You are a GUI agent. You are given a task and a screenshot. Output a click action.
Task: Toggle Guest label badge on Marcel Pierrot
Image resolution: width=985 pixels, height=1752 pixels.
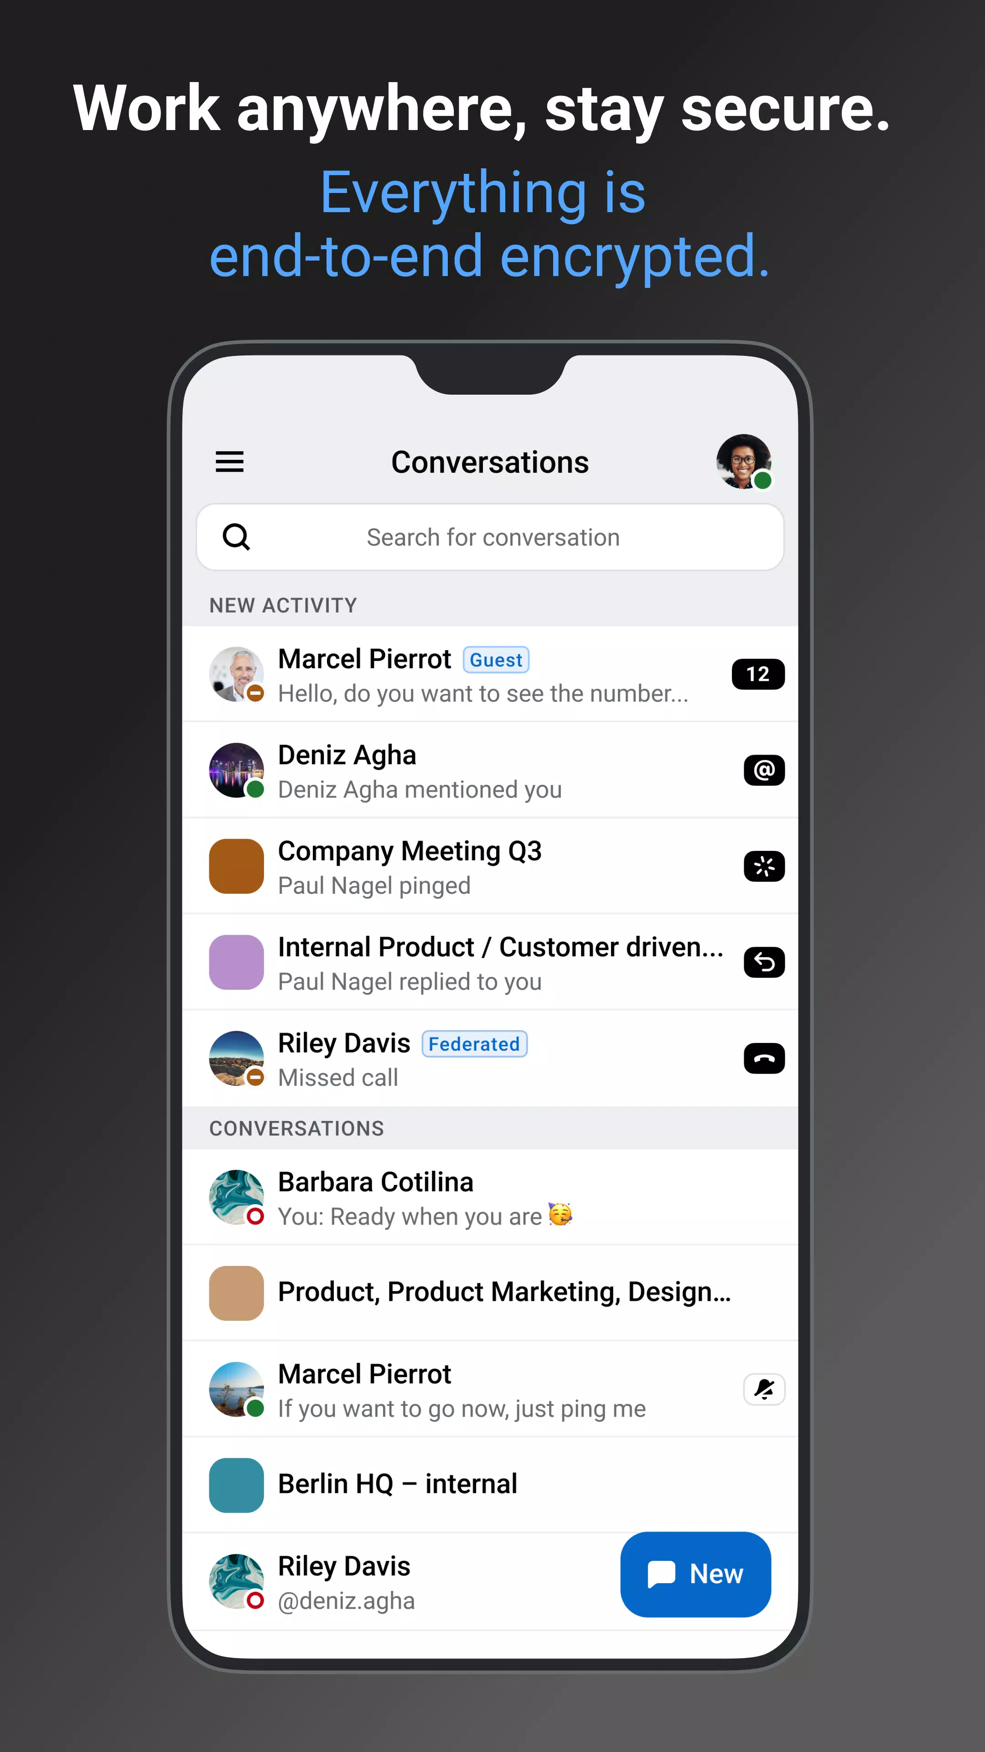497,659
